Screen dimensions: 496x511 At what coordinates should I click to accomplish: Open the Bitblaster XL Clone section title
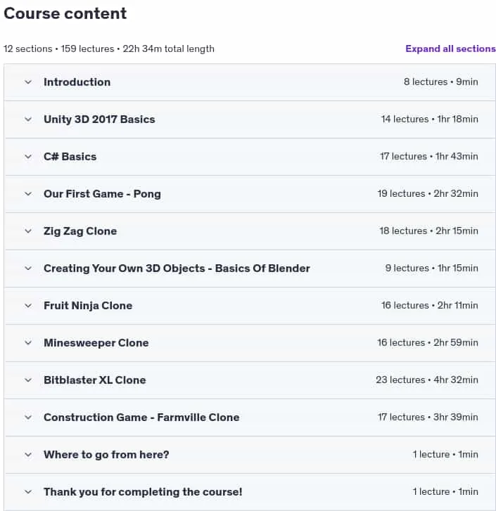click(94, 380)
